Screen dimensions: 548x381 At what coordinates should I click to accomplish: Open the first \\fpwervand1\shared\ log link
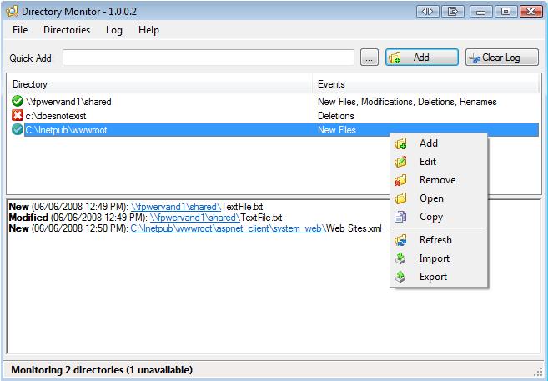coord(176,207)
